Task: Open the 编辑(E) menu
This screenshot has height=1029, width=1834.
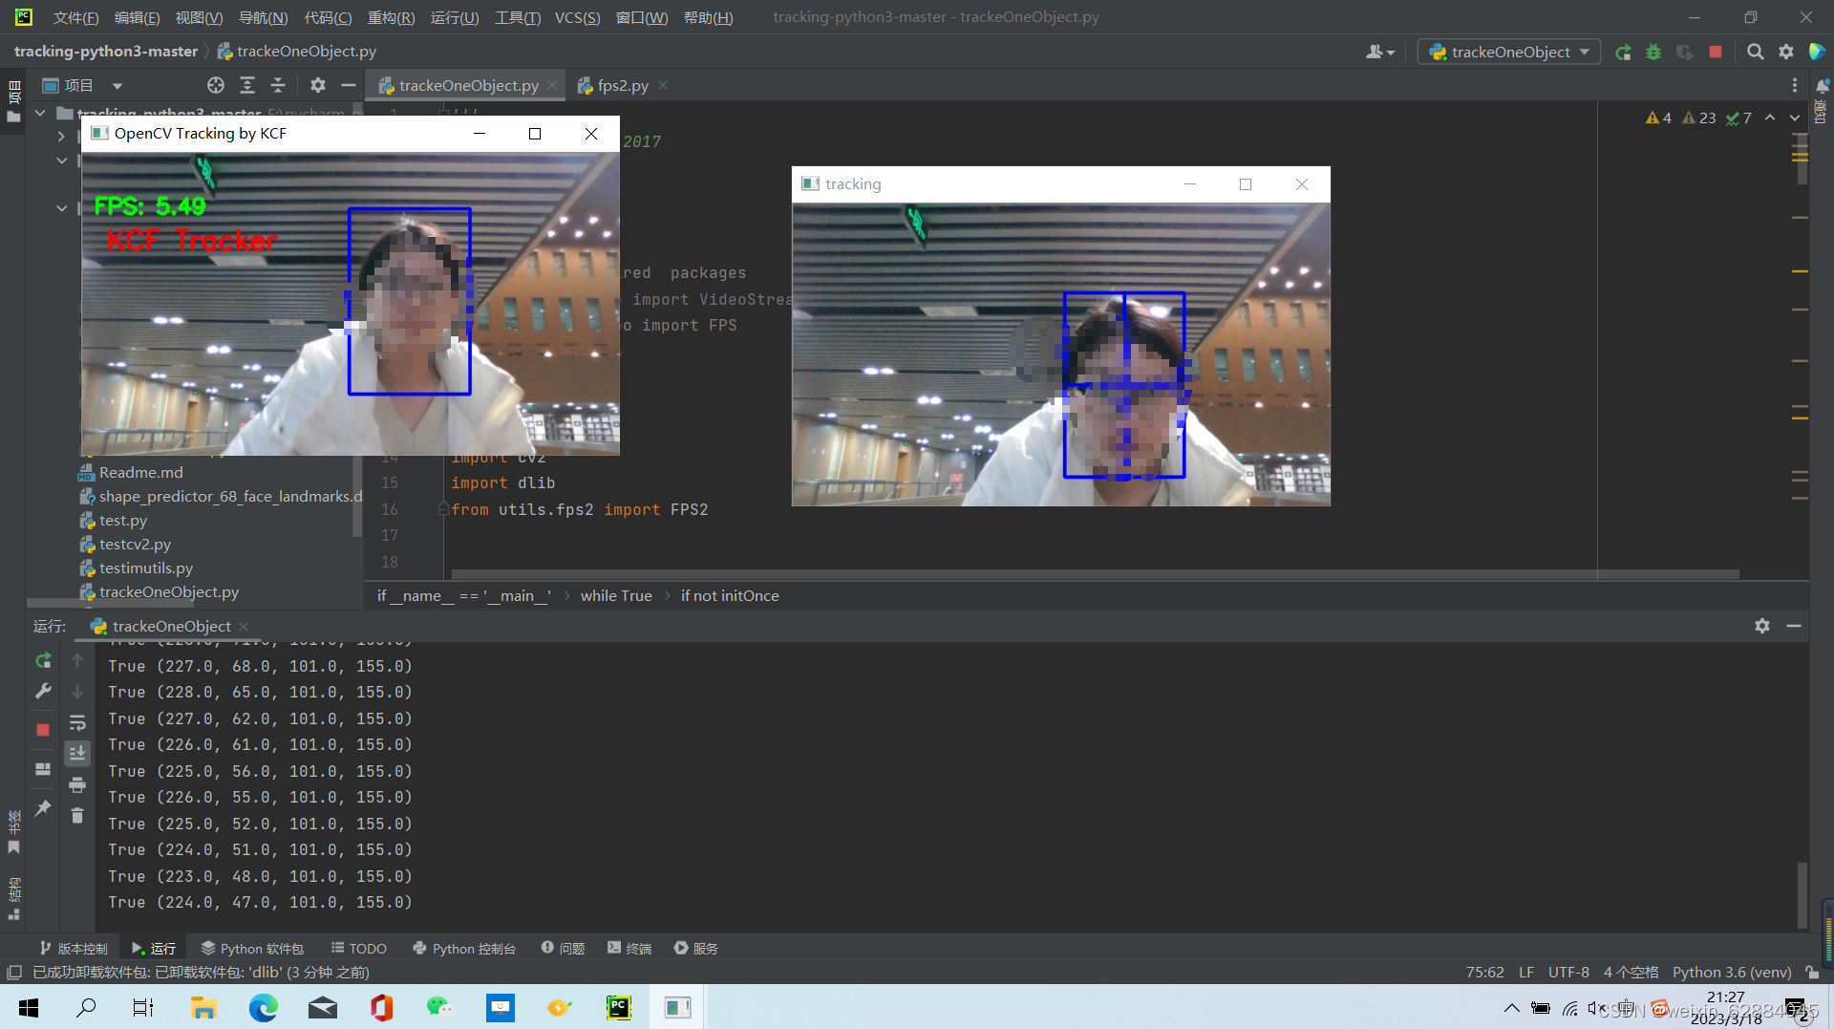Action: pyautogui.click(x=137, y=17)
